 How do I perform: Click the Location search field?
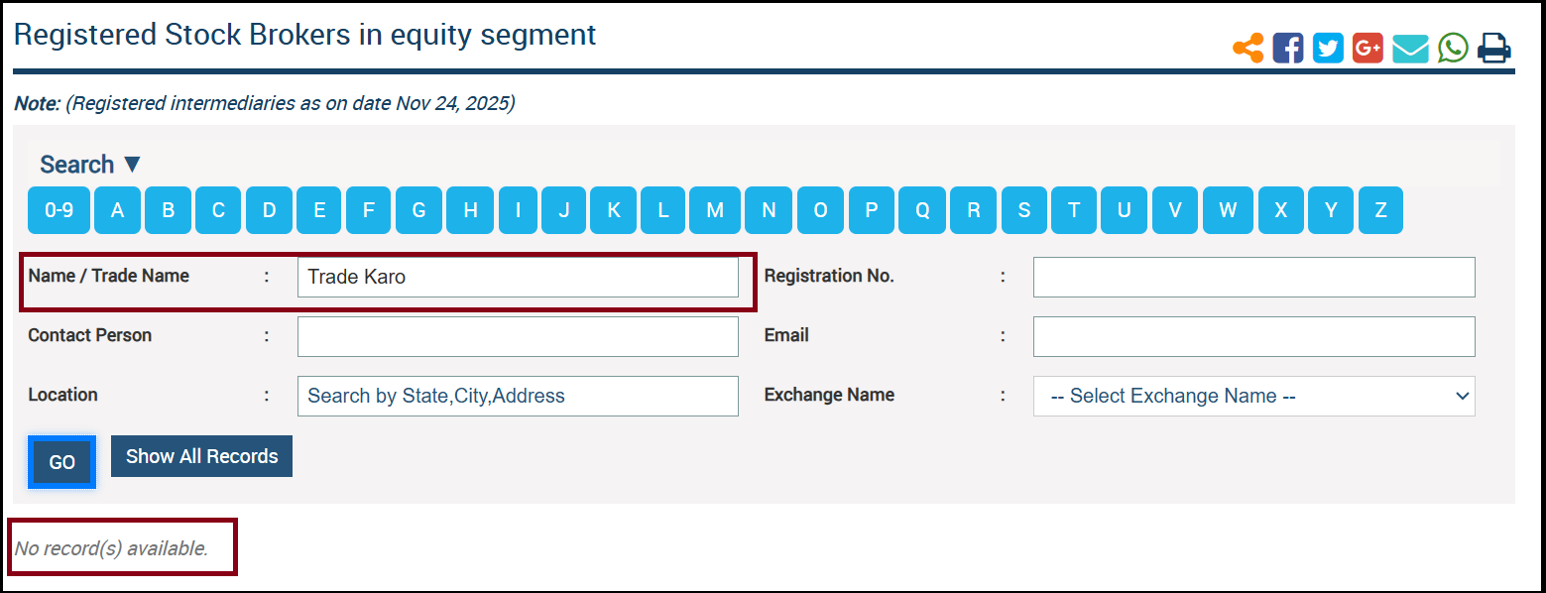[x=518, y=396]
